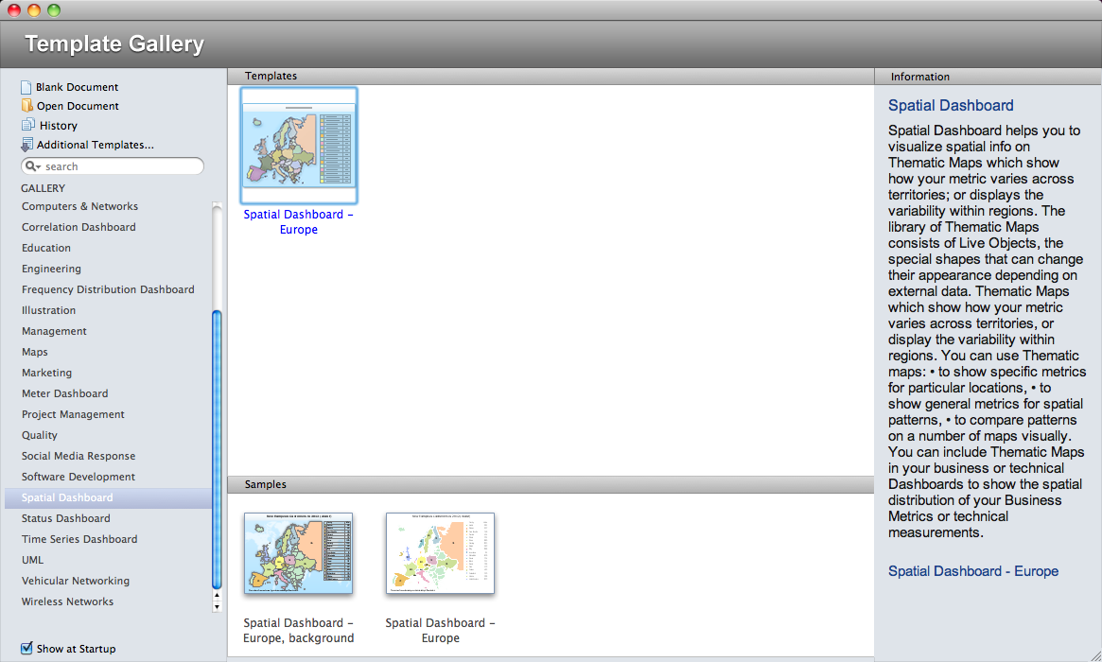Select Frequency Distribution Dashboard category
This screenshot has height=662, width=1102.
tap(108, 289)
